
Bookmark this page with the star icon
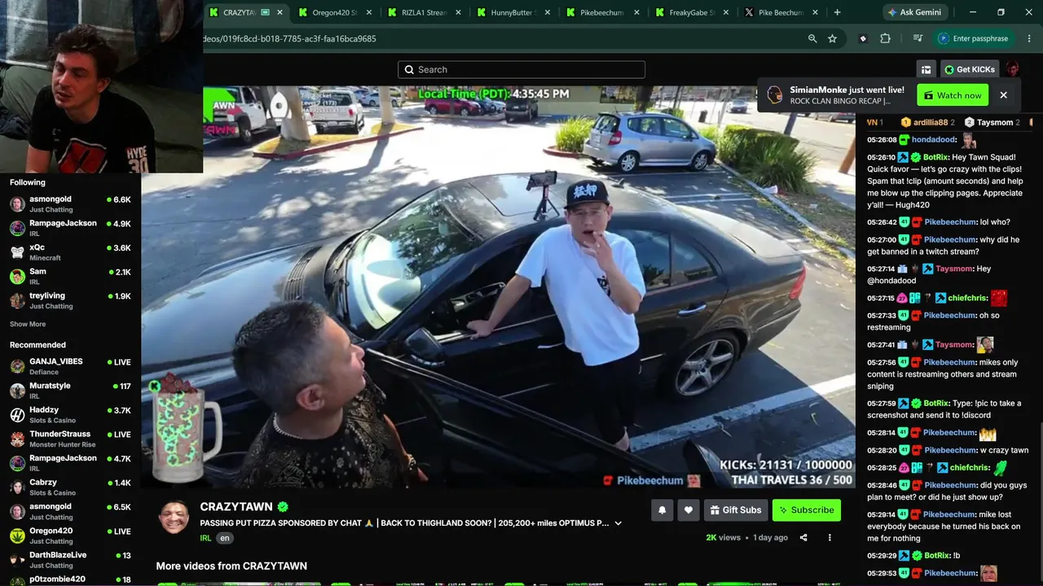tap(832, 38)
